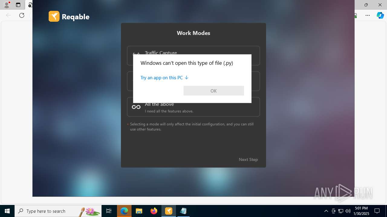Switch to Reqable app on taskbar

point(169,211)
